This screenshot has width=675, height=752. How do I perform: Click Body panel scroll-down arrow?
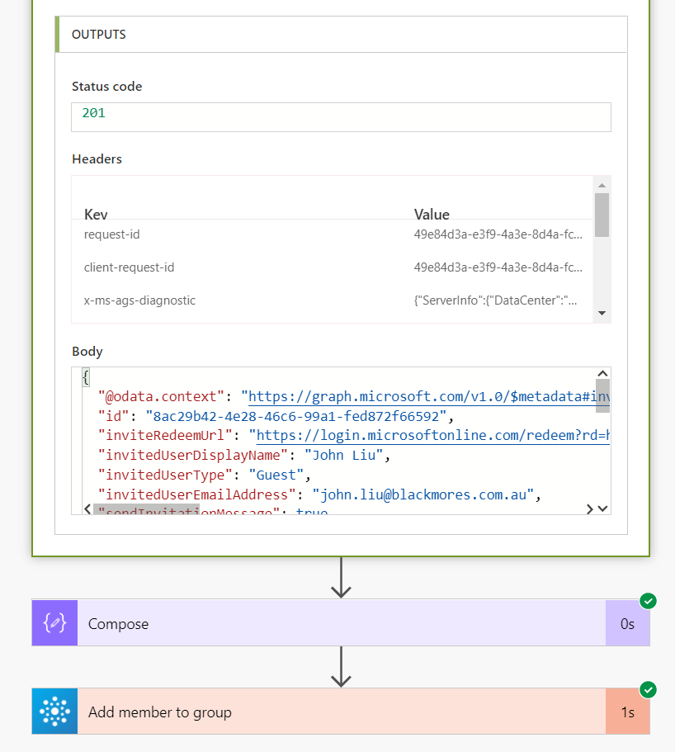(602, 509)
